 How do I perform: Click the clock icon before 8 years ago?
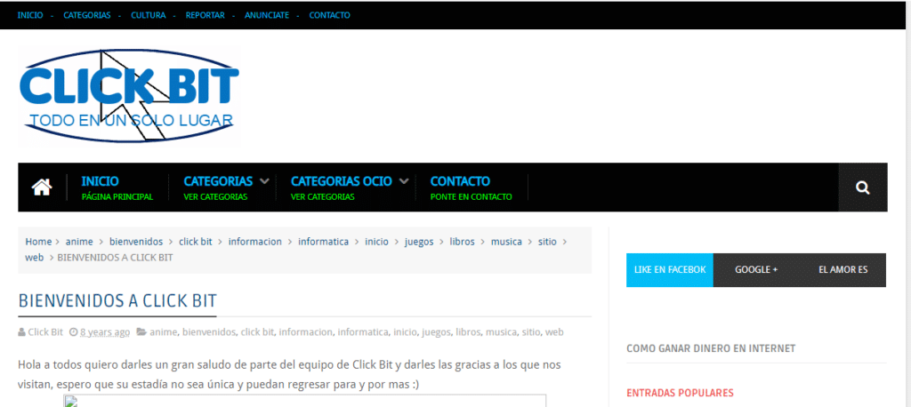[73, 332]
